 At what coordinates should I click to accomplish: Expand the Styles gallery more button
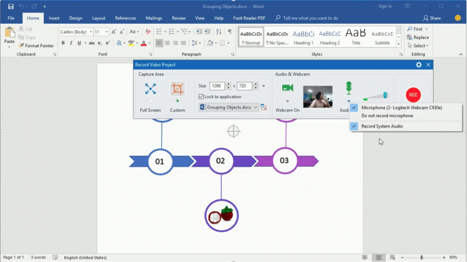point(398,44)
